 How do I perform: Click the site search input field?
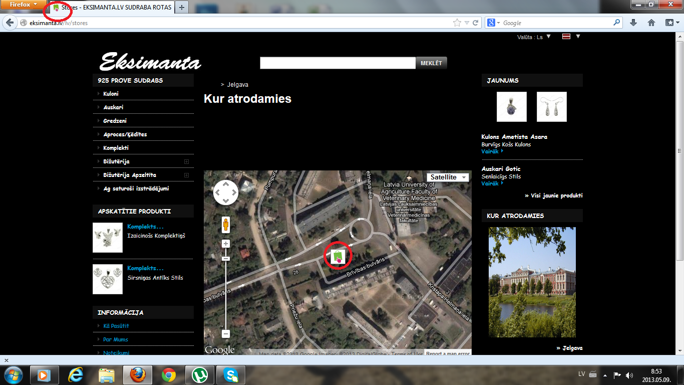[x=338, y=63]
